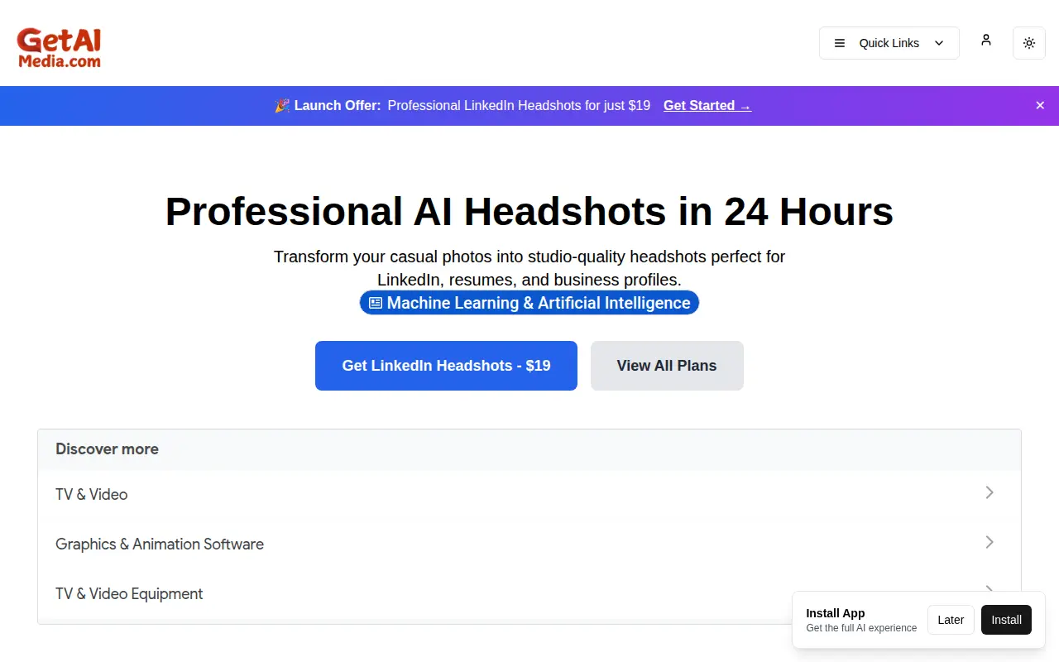The height and width of the screenshot is (662, 1059).
Task: Follow the Get Started link in banner
Action: [x=707, y=105]
